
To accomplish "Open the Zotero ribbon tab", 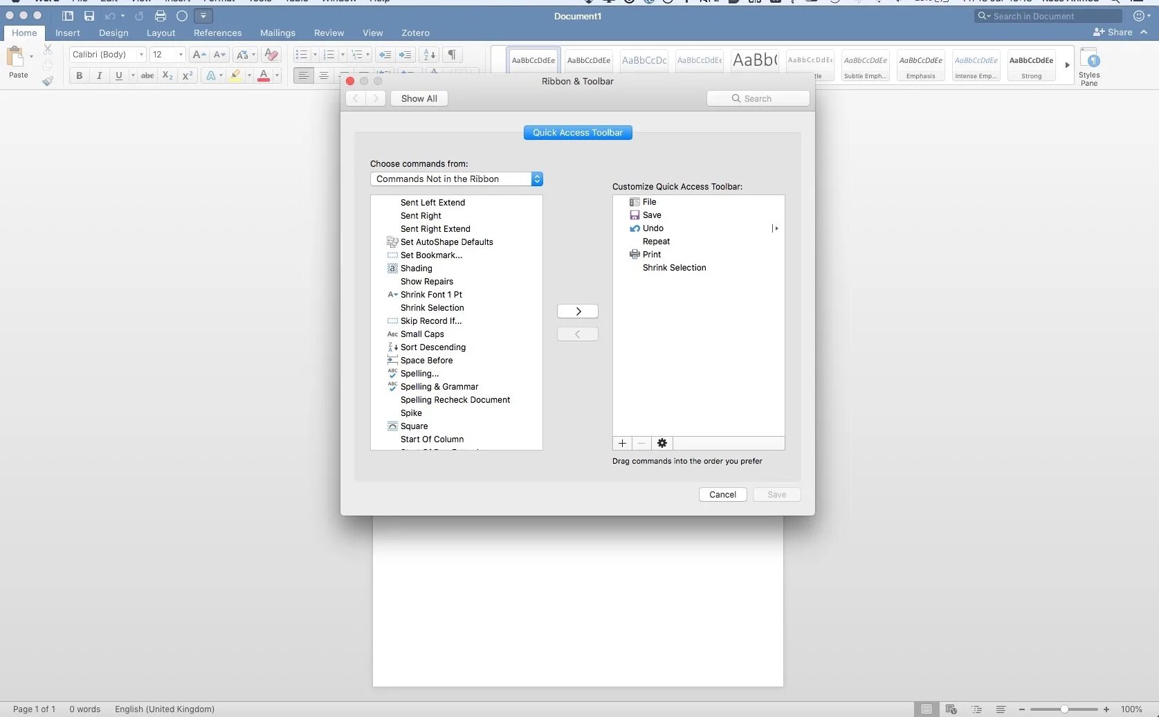I will 415,33.
